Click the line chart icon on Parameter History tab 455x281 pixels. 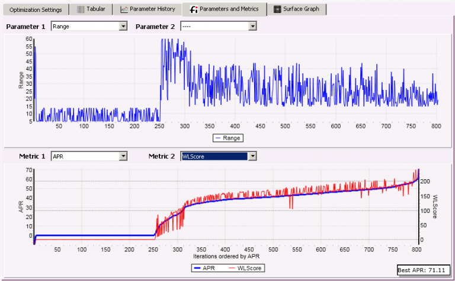tap(124, 9)
